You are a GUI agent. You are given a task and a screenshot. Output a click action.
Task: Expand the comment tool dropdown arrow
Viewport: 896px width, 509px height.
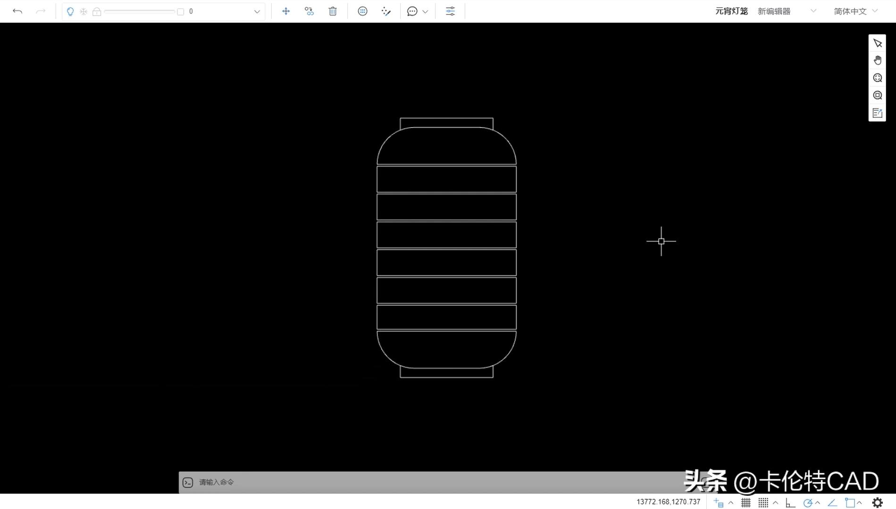(425, 11)
